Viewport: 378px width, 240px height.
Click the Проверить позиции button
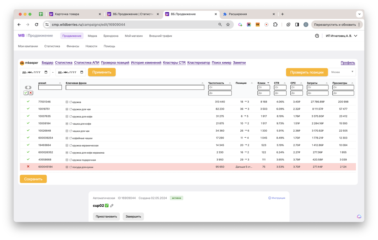(x=307, y=72)
